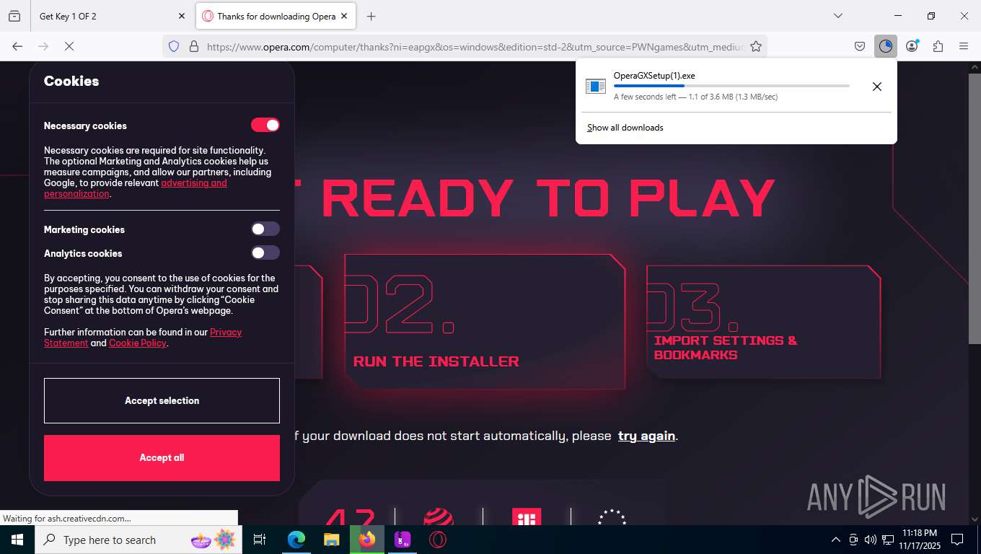Open Windows Start menu
Viewport: 981px width, 554px height.
point(17,540)
